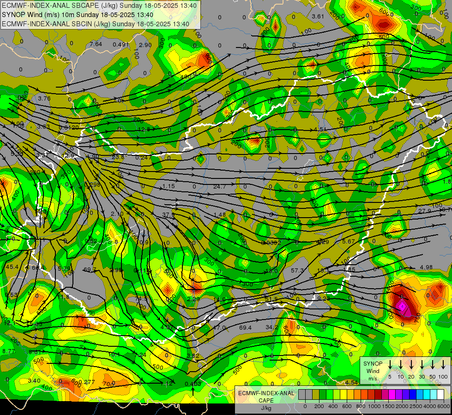This screenshot has width=452, height=415.
Task: Select the orange CAPE legend swatch
Action: pos(357,395)
